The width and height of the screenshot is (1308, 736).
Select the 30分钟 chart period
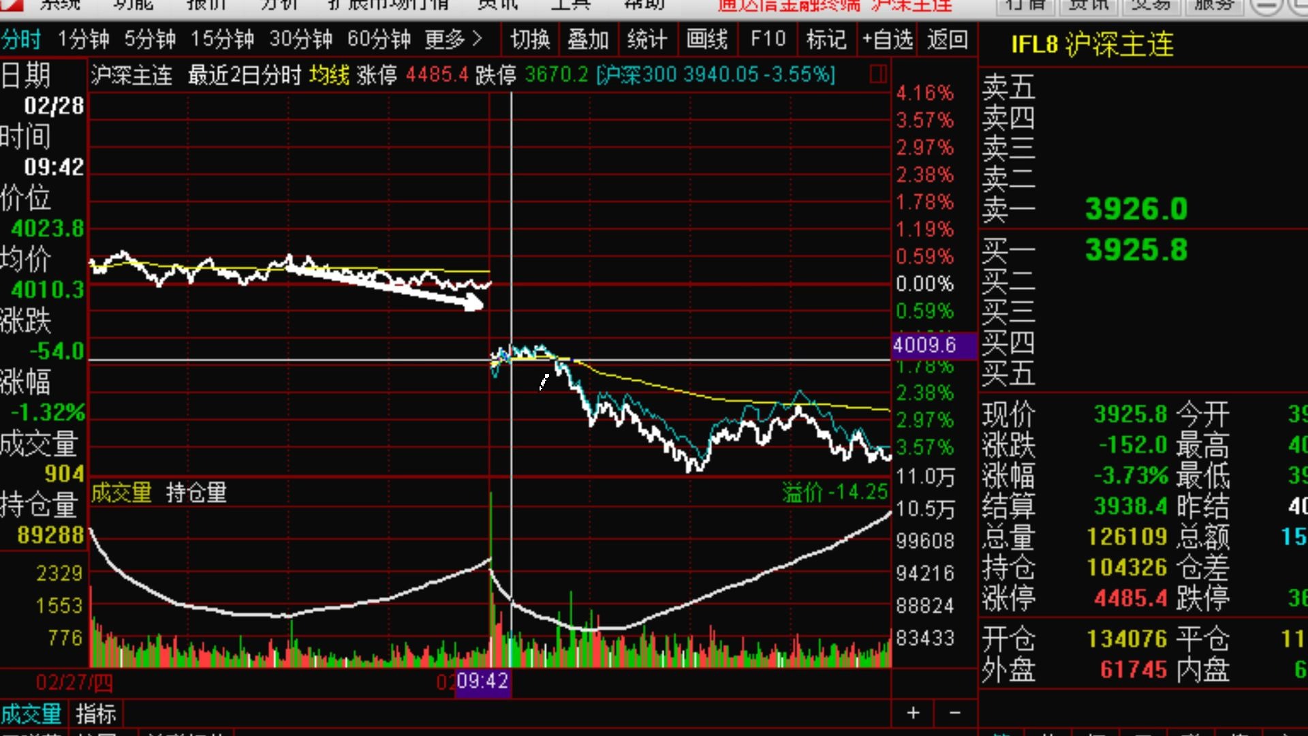pyautogui.click(x=300, y=40)
